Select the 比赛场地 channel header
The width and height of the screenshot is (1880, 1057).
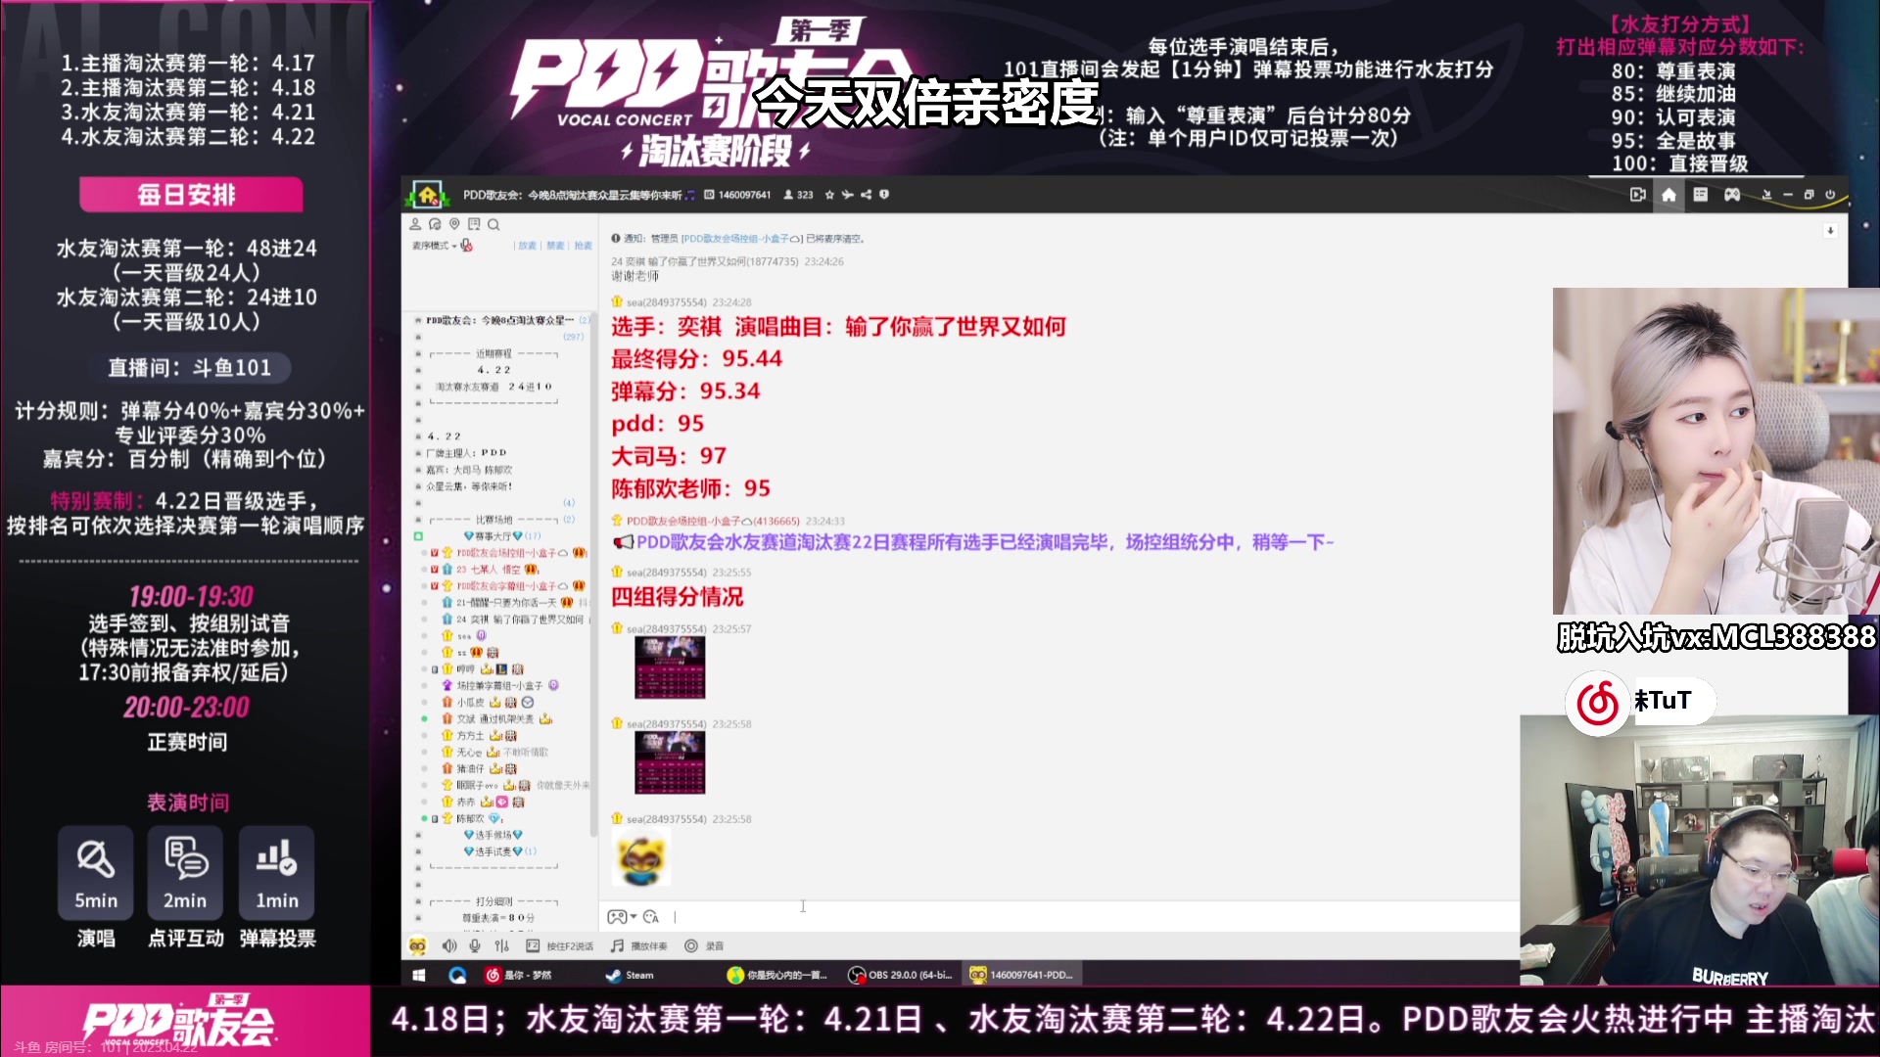494,520
